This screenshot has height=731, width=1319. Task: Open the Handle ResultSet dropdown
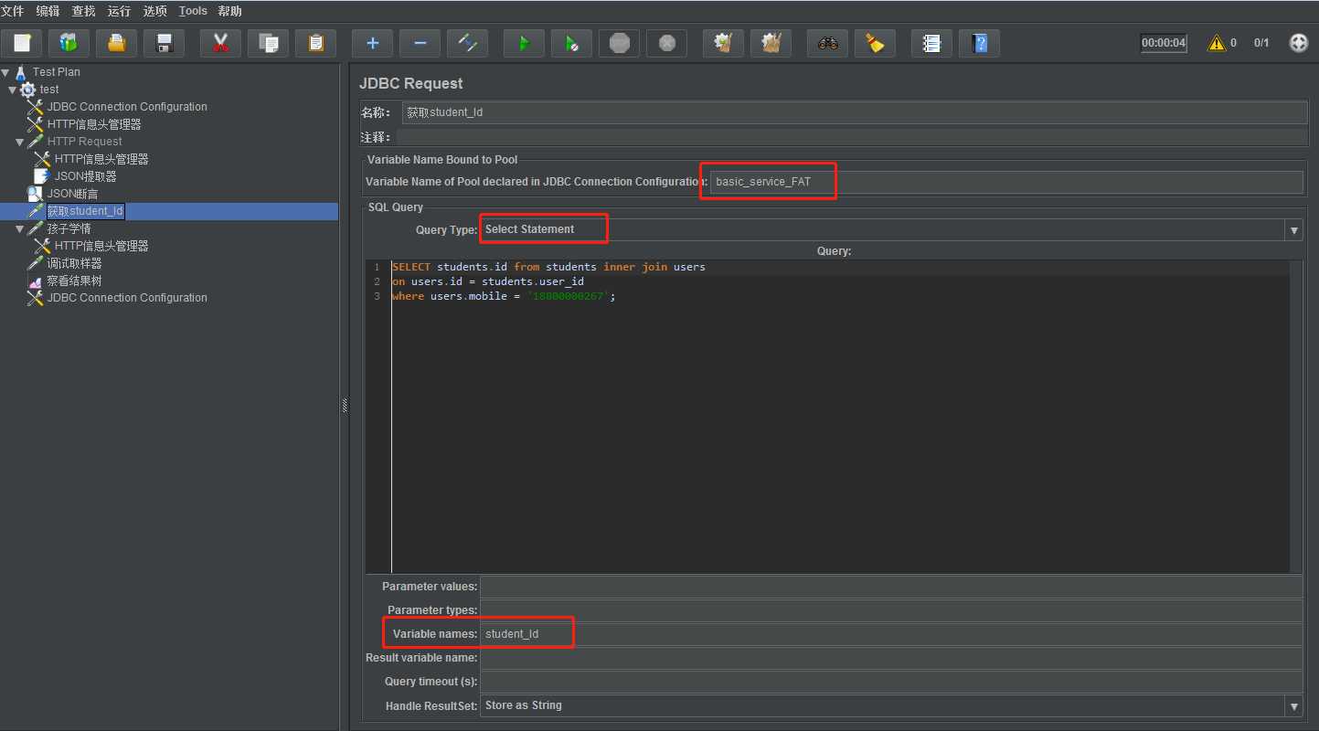1294,706
